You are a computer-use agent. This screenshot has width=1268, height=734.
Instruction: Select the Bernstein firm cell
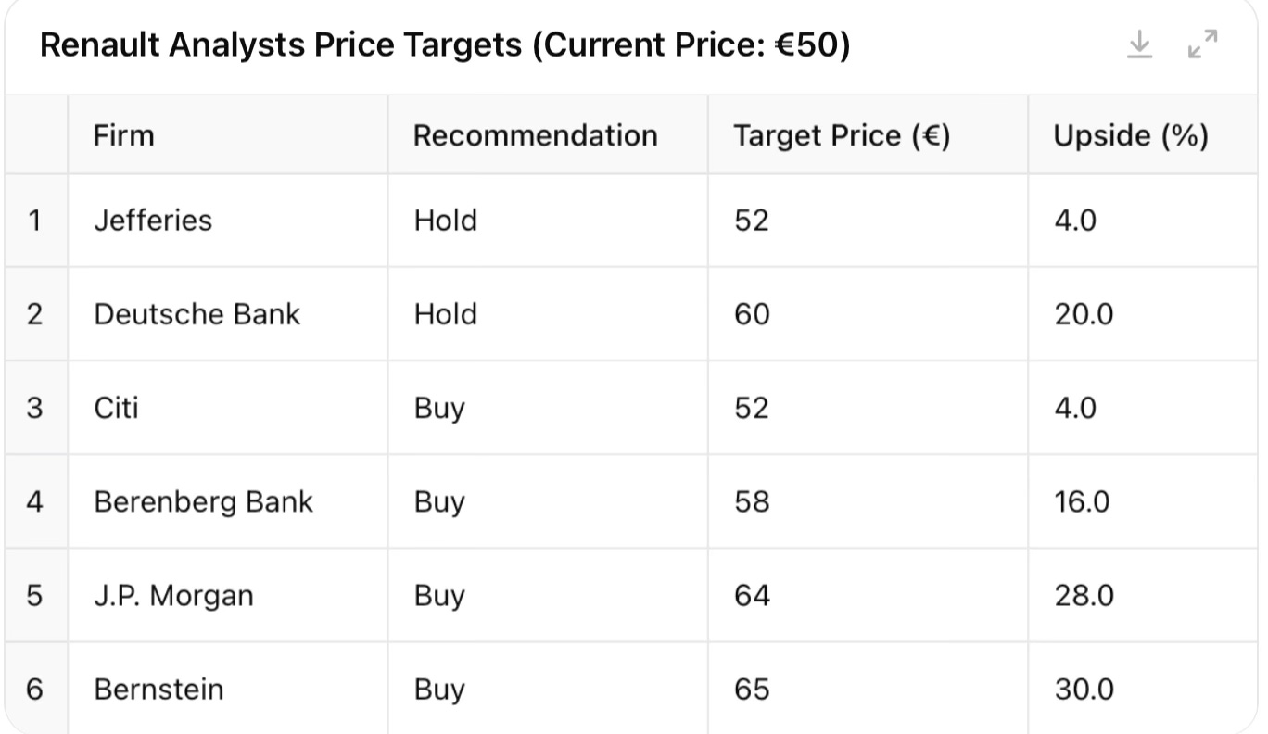click(x=158, y=690)
